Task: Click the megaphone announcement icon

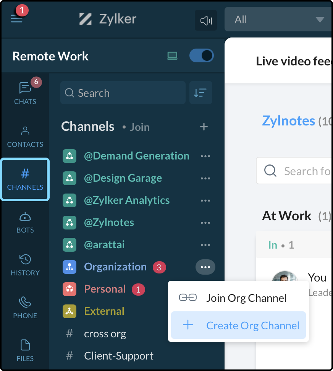Action: coord(206,20)
